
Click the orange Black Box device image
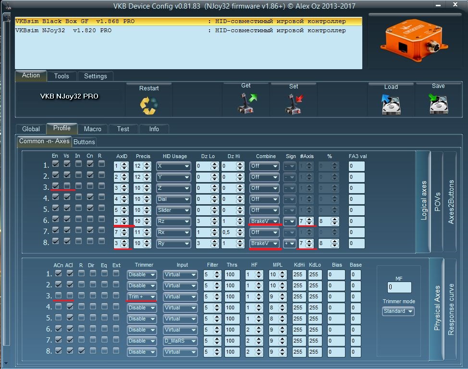click(x=414, y=41)
